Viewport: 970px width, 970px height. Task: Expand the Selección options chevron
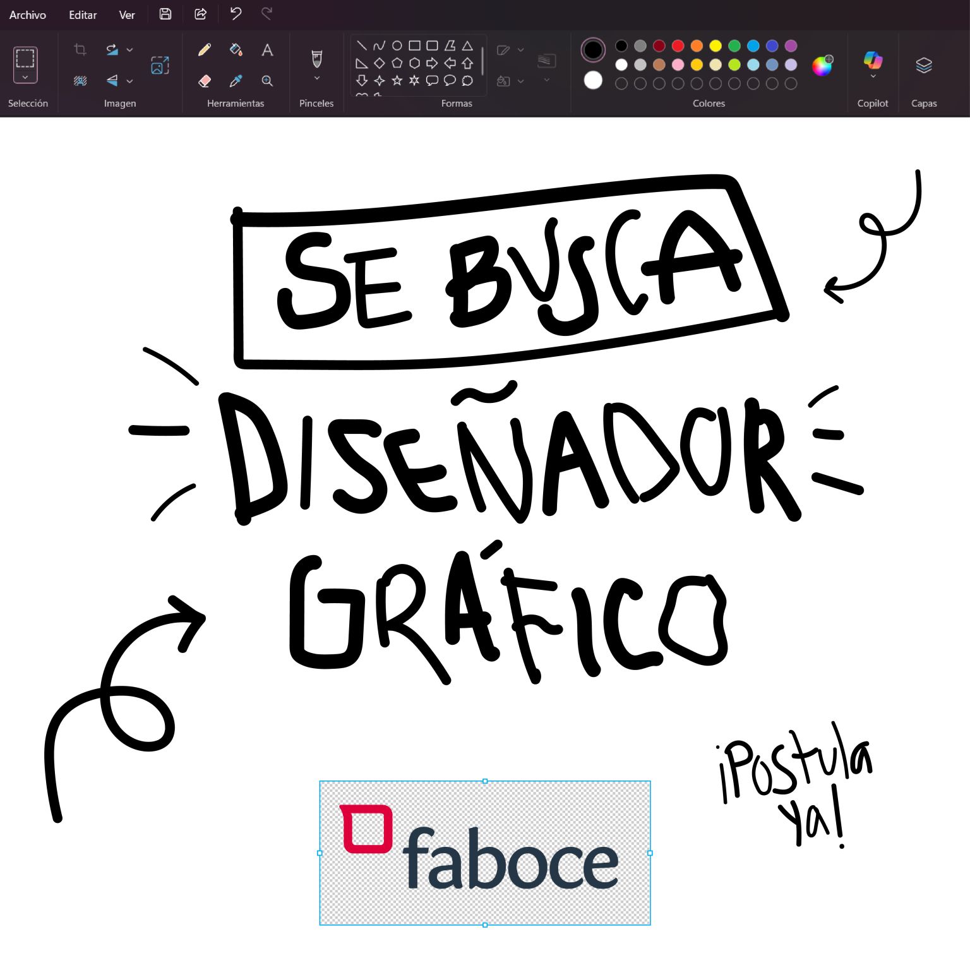point(25,77)
